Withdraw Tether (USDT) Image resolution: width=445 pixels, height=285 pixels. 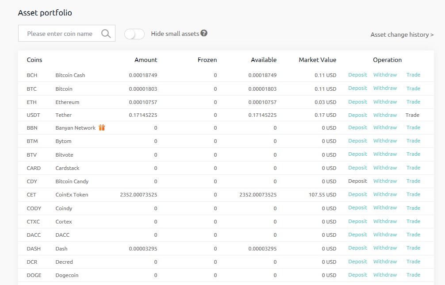click(x=385, y=115)
